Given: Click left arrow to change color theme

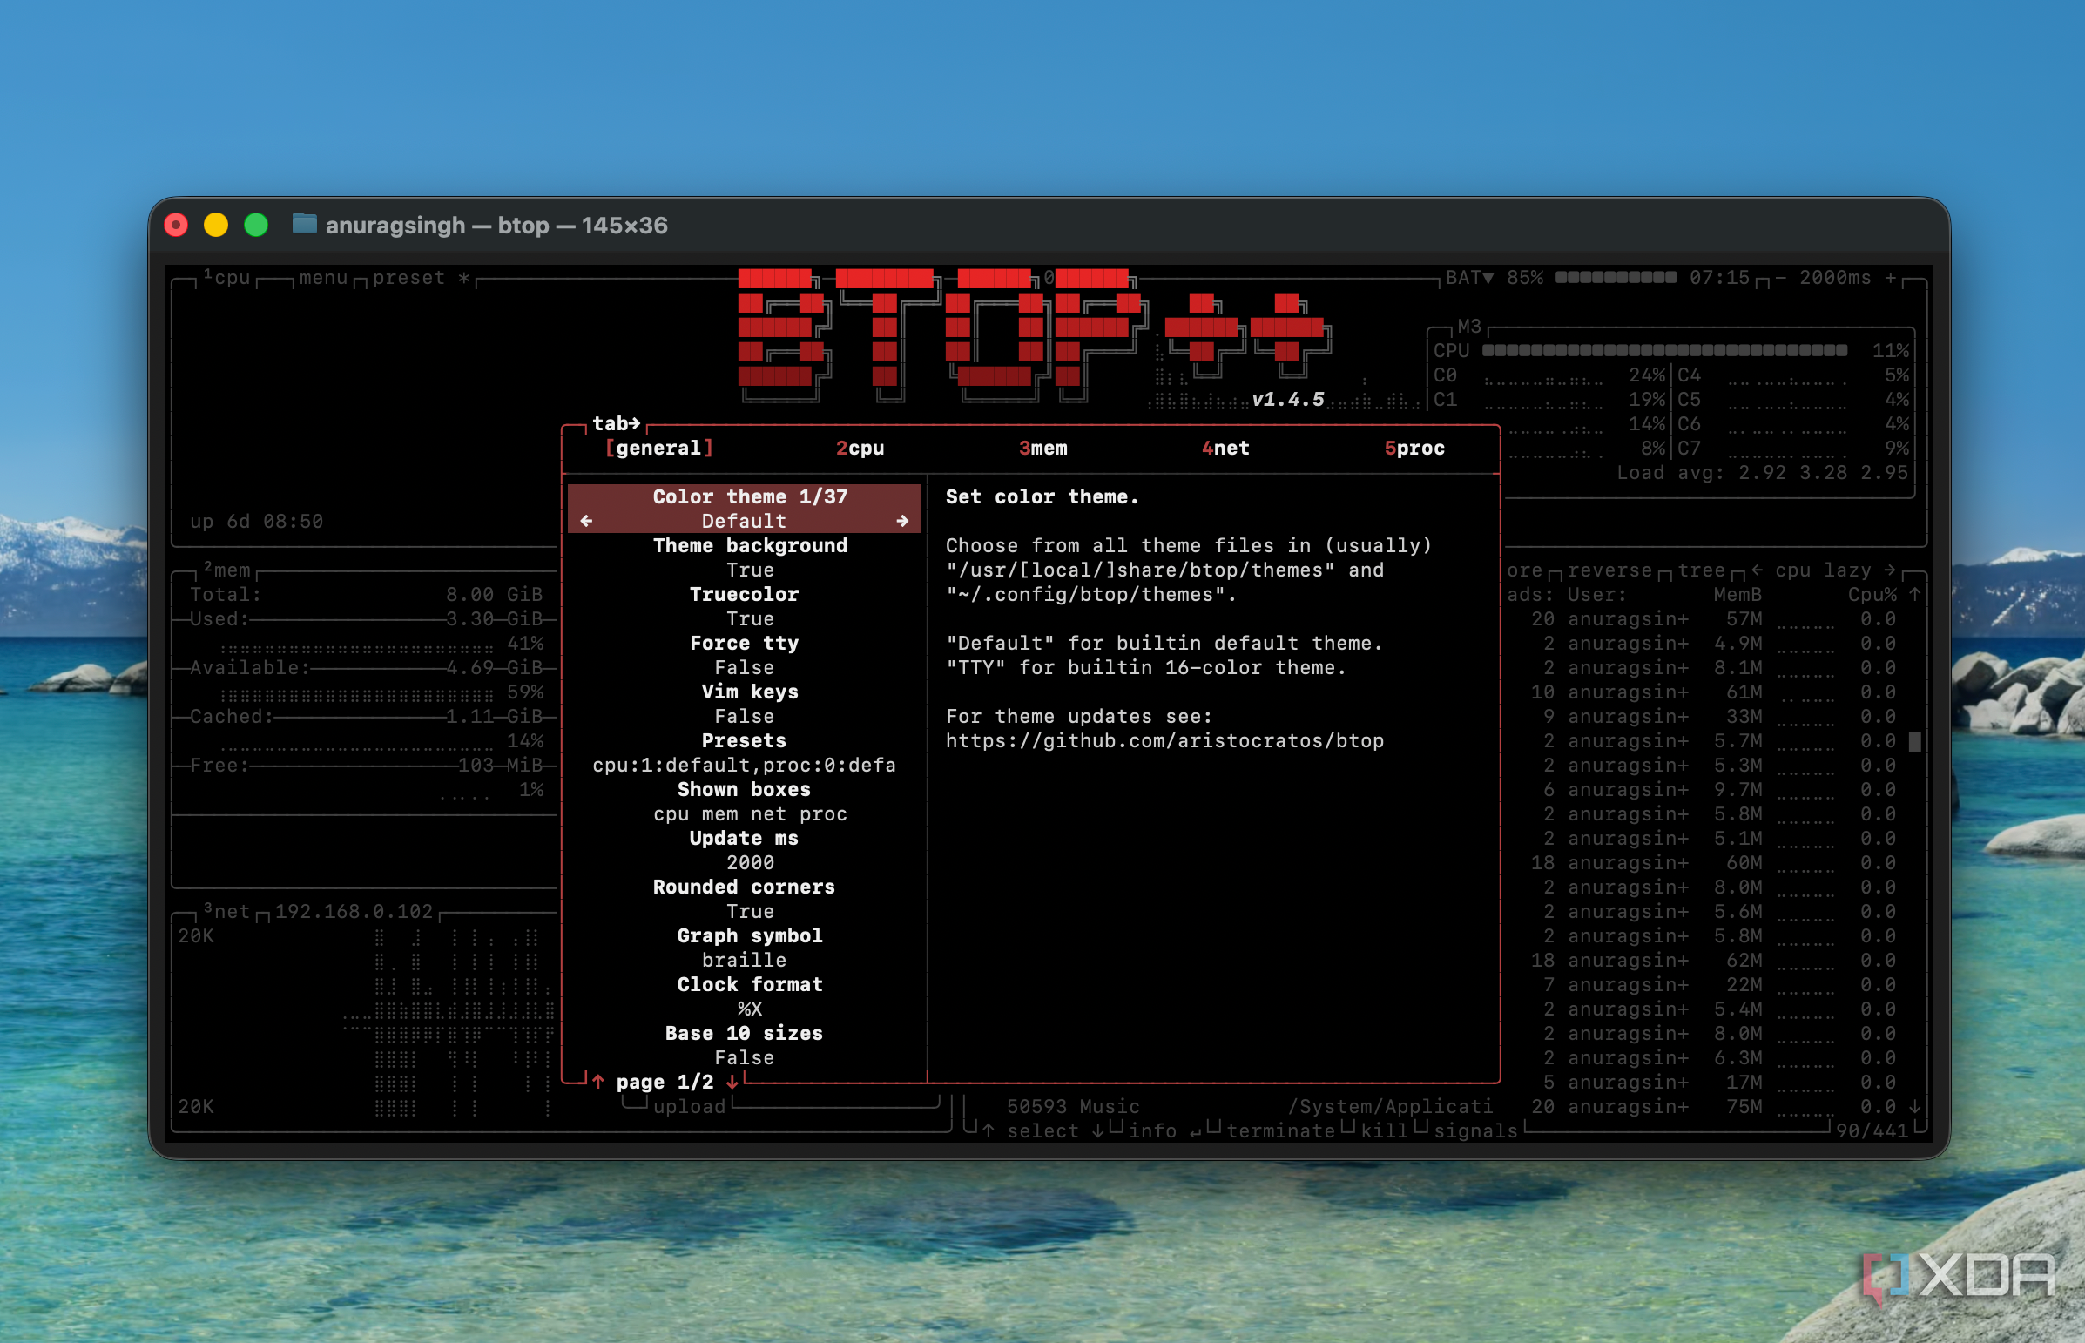Looking at the screenshot, I should pyautogui.click(x=586, y=521).
